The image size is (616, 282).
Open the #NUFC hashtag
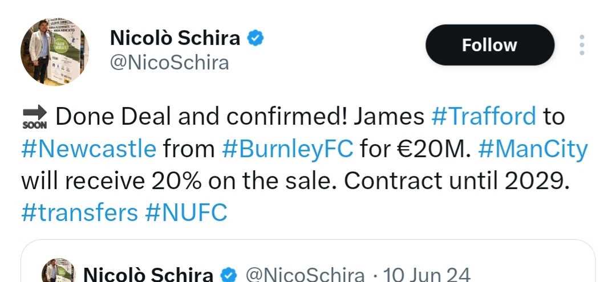186,213
